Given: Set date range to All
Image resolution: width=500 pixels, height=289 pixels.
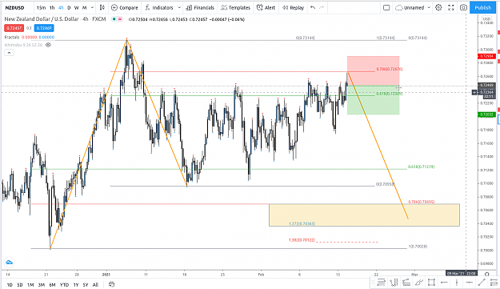Looking at the screenshot, I should click(x=95, y=284).
